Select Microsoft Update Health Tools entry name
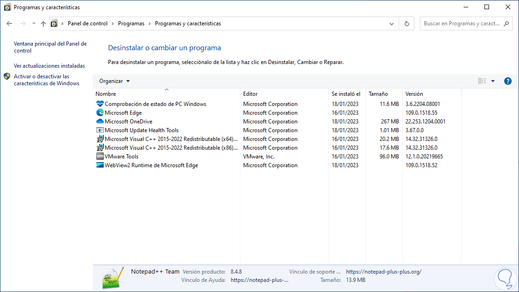Viewport: 519px width, 292px height. [142, 130]
